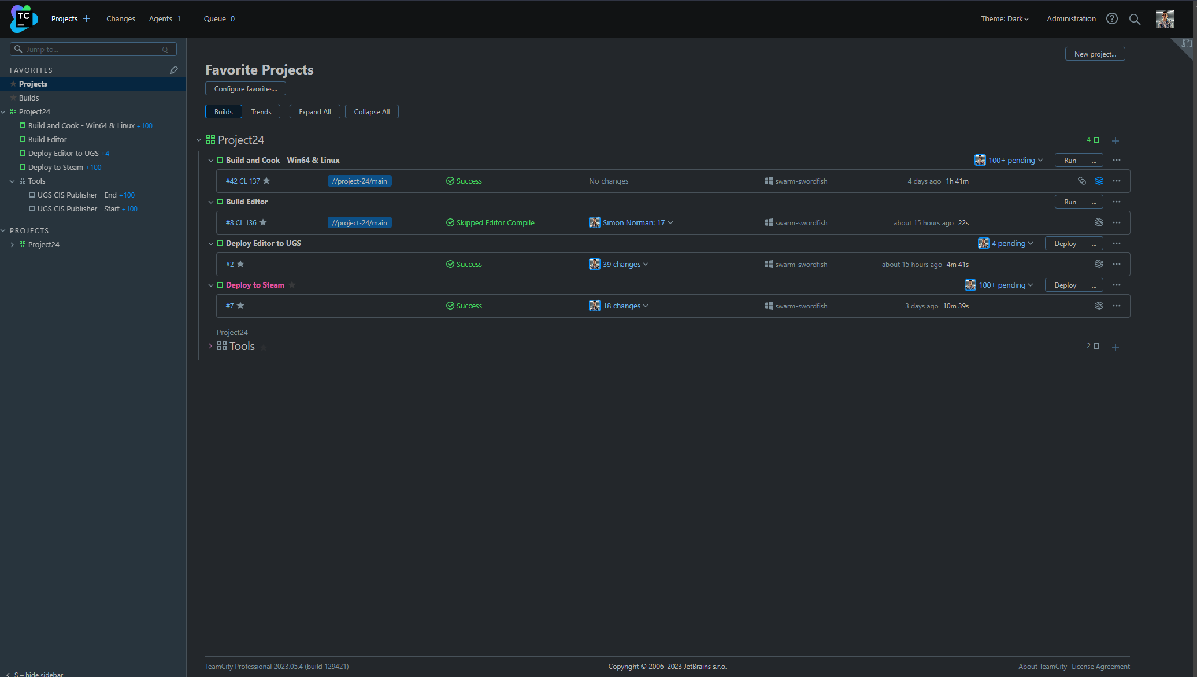Expand the Tools subproject in main view
This screenshot has height=677, width=1197.
coord(210,346)
